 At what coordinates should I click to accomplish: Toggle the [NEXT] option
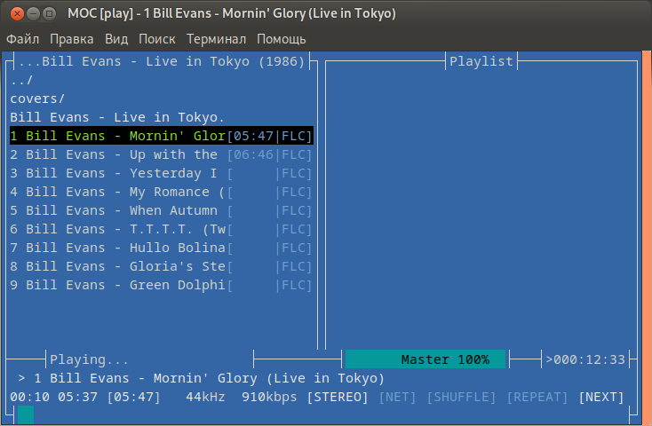click(x=601, y=397)
